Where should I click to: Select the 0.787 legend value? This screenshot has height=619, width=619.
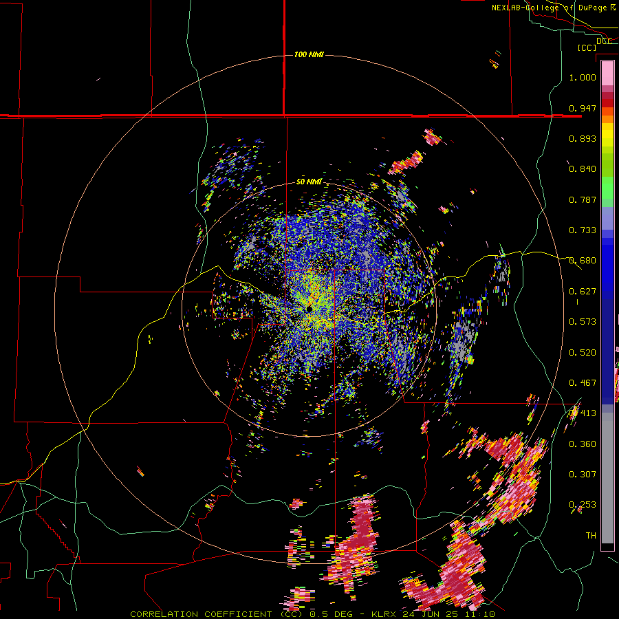click(583, 199)
